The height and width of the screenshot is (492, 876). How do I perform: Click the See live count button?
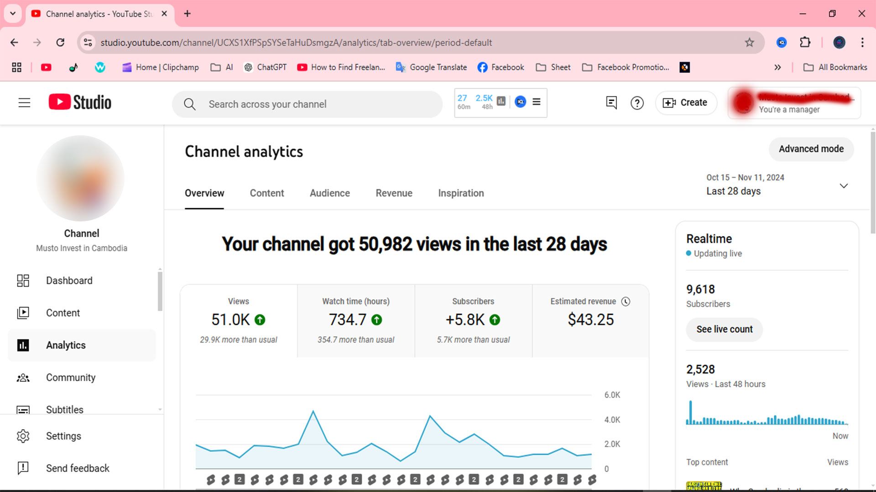[x=724, y=329]
